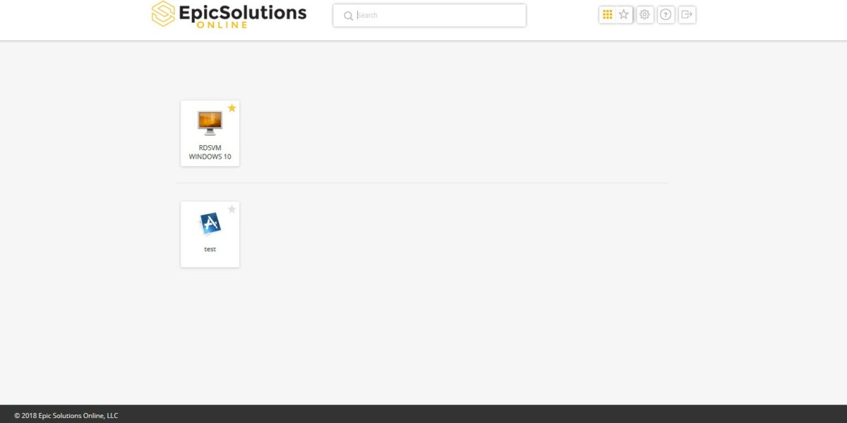The image size is (847, 423).
Task: Switch view mode to favorites star
Action: (x=623, y=14)
